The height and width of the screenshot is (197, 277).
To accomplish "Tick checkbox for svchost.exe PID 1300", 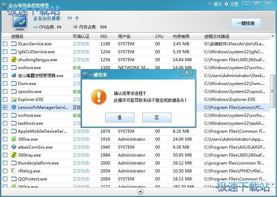I will [5, 67].
